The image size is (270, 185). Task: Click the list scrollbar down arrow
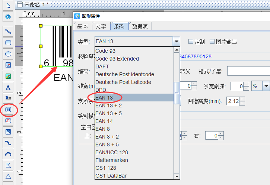coord(177,176)
